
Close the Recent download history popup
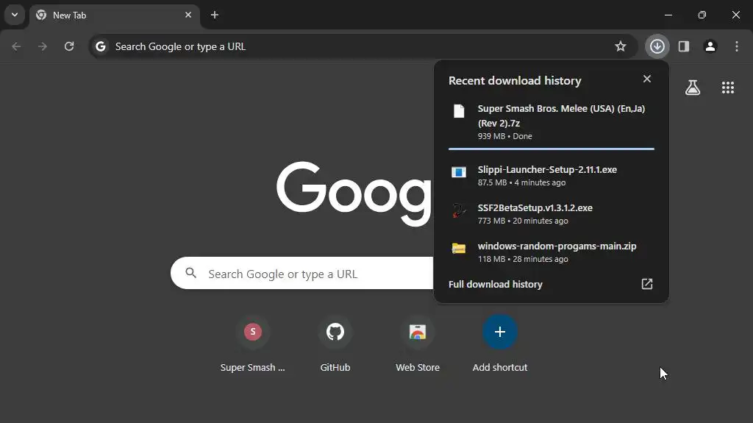(647, 79)
